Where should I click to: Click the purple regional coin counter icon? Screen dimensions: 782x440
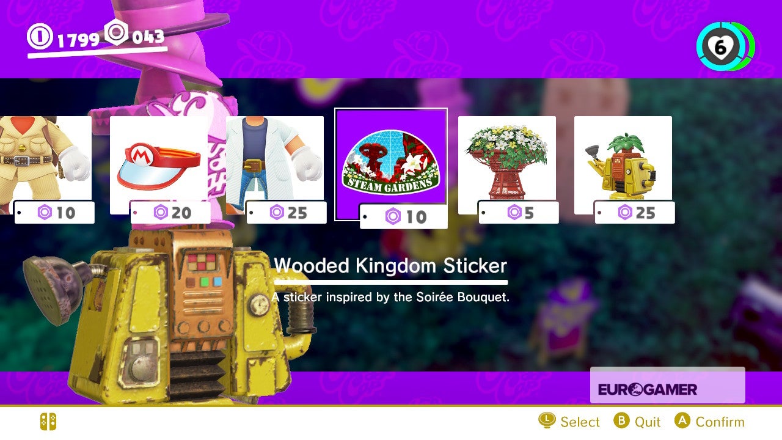116,32
